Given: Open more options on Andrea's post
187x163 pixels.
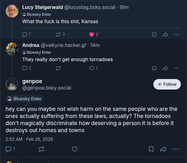Looking at the screenshot, I should coord(177,68).
